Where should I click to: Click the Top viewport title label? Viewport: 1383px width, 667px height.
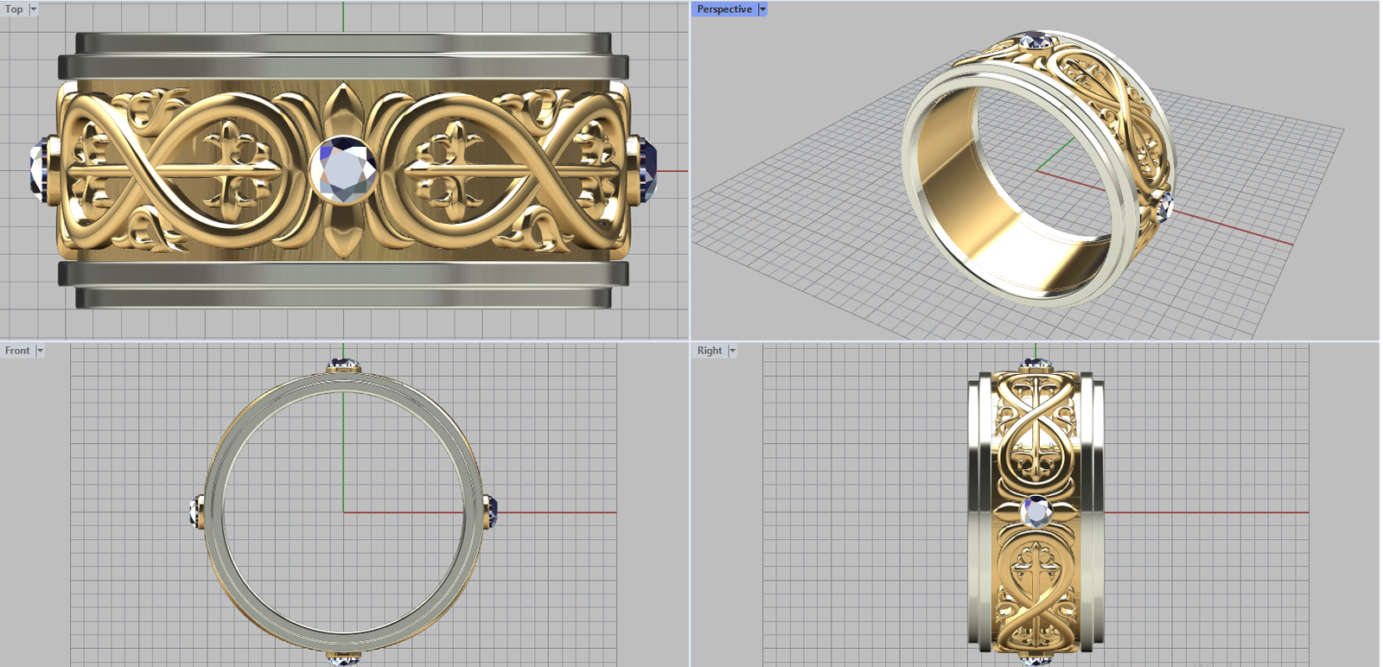(x=14, y=10)
